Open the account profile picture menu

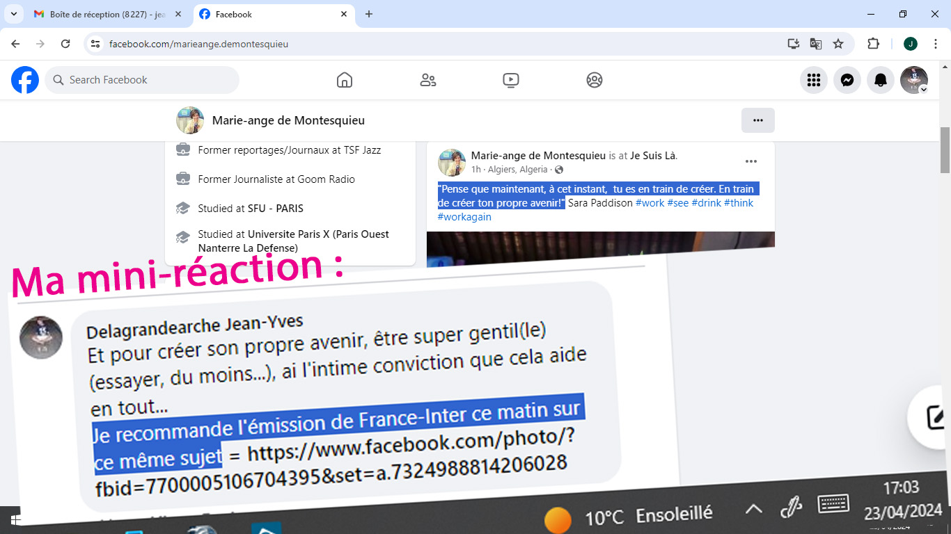point(914,80)
